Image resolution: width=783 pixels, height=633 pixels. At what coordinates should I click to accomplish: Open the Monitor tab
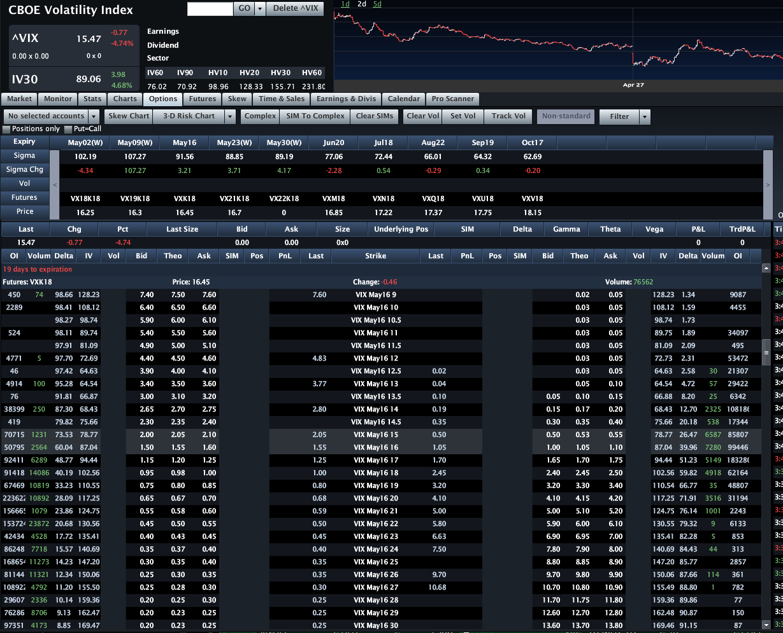[x=58, y=99]
